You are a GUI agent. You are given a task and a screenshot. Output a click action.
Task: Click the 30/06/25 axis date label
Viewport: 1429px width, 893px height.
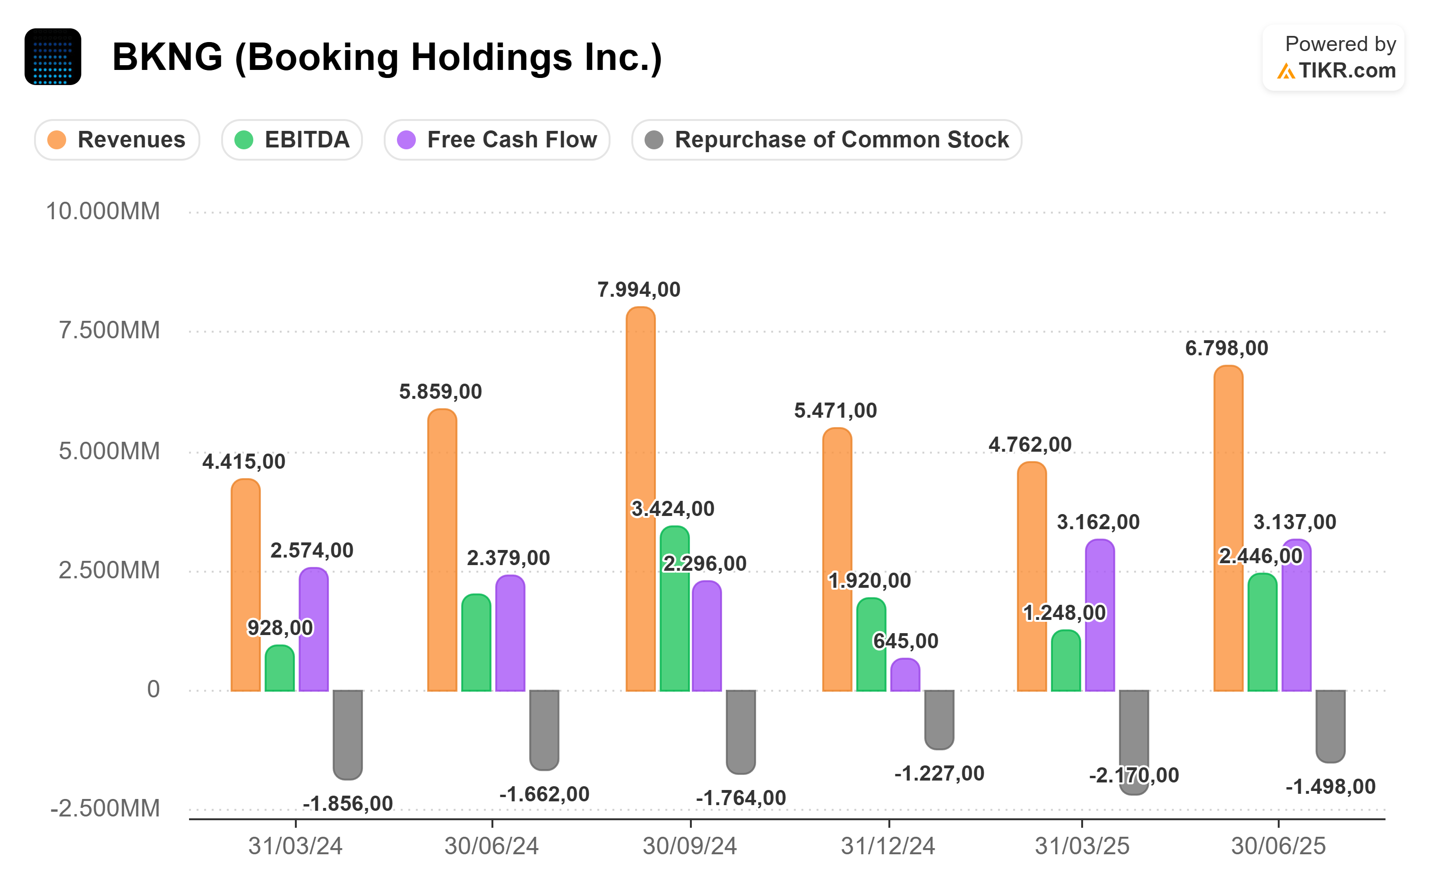(1278, 846)
